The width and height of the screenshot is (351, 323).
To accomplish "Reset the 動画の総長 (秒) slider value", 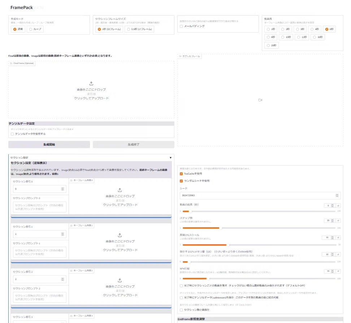I will point(338,206).
